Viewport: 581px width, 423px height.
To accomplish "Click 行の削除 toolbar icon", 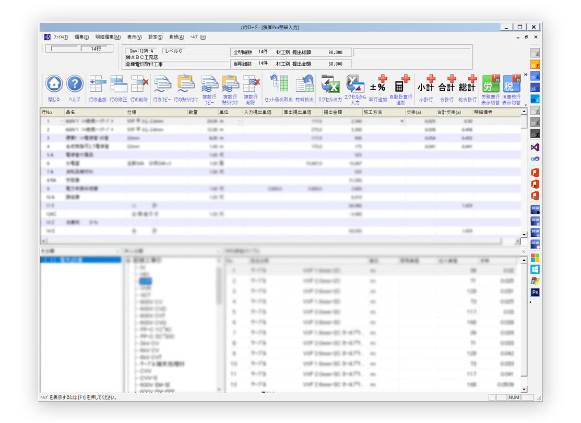I will [139, 84].
